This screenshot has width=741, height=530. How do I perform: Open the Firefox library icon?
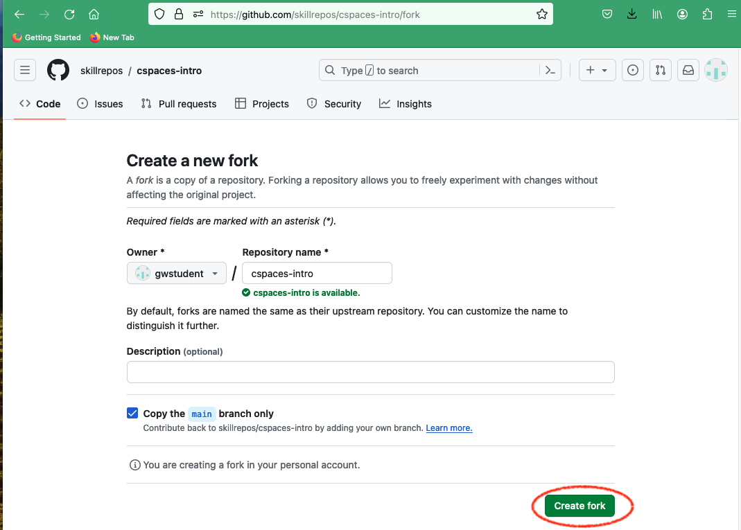pos(657,14)
